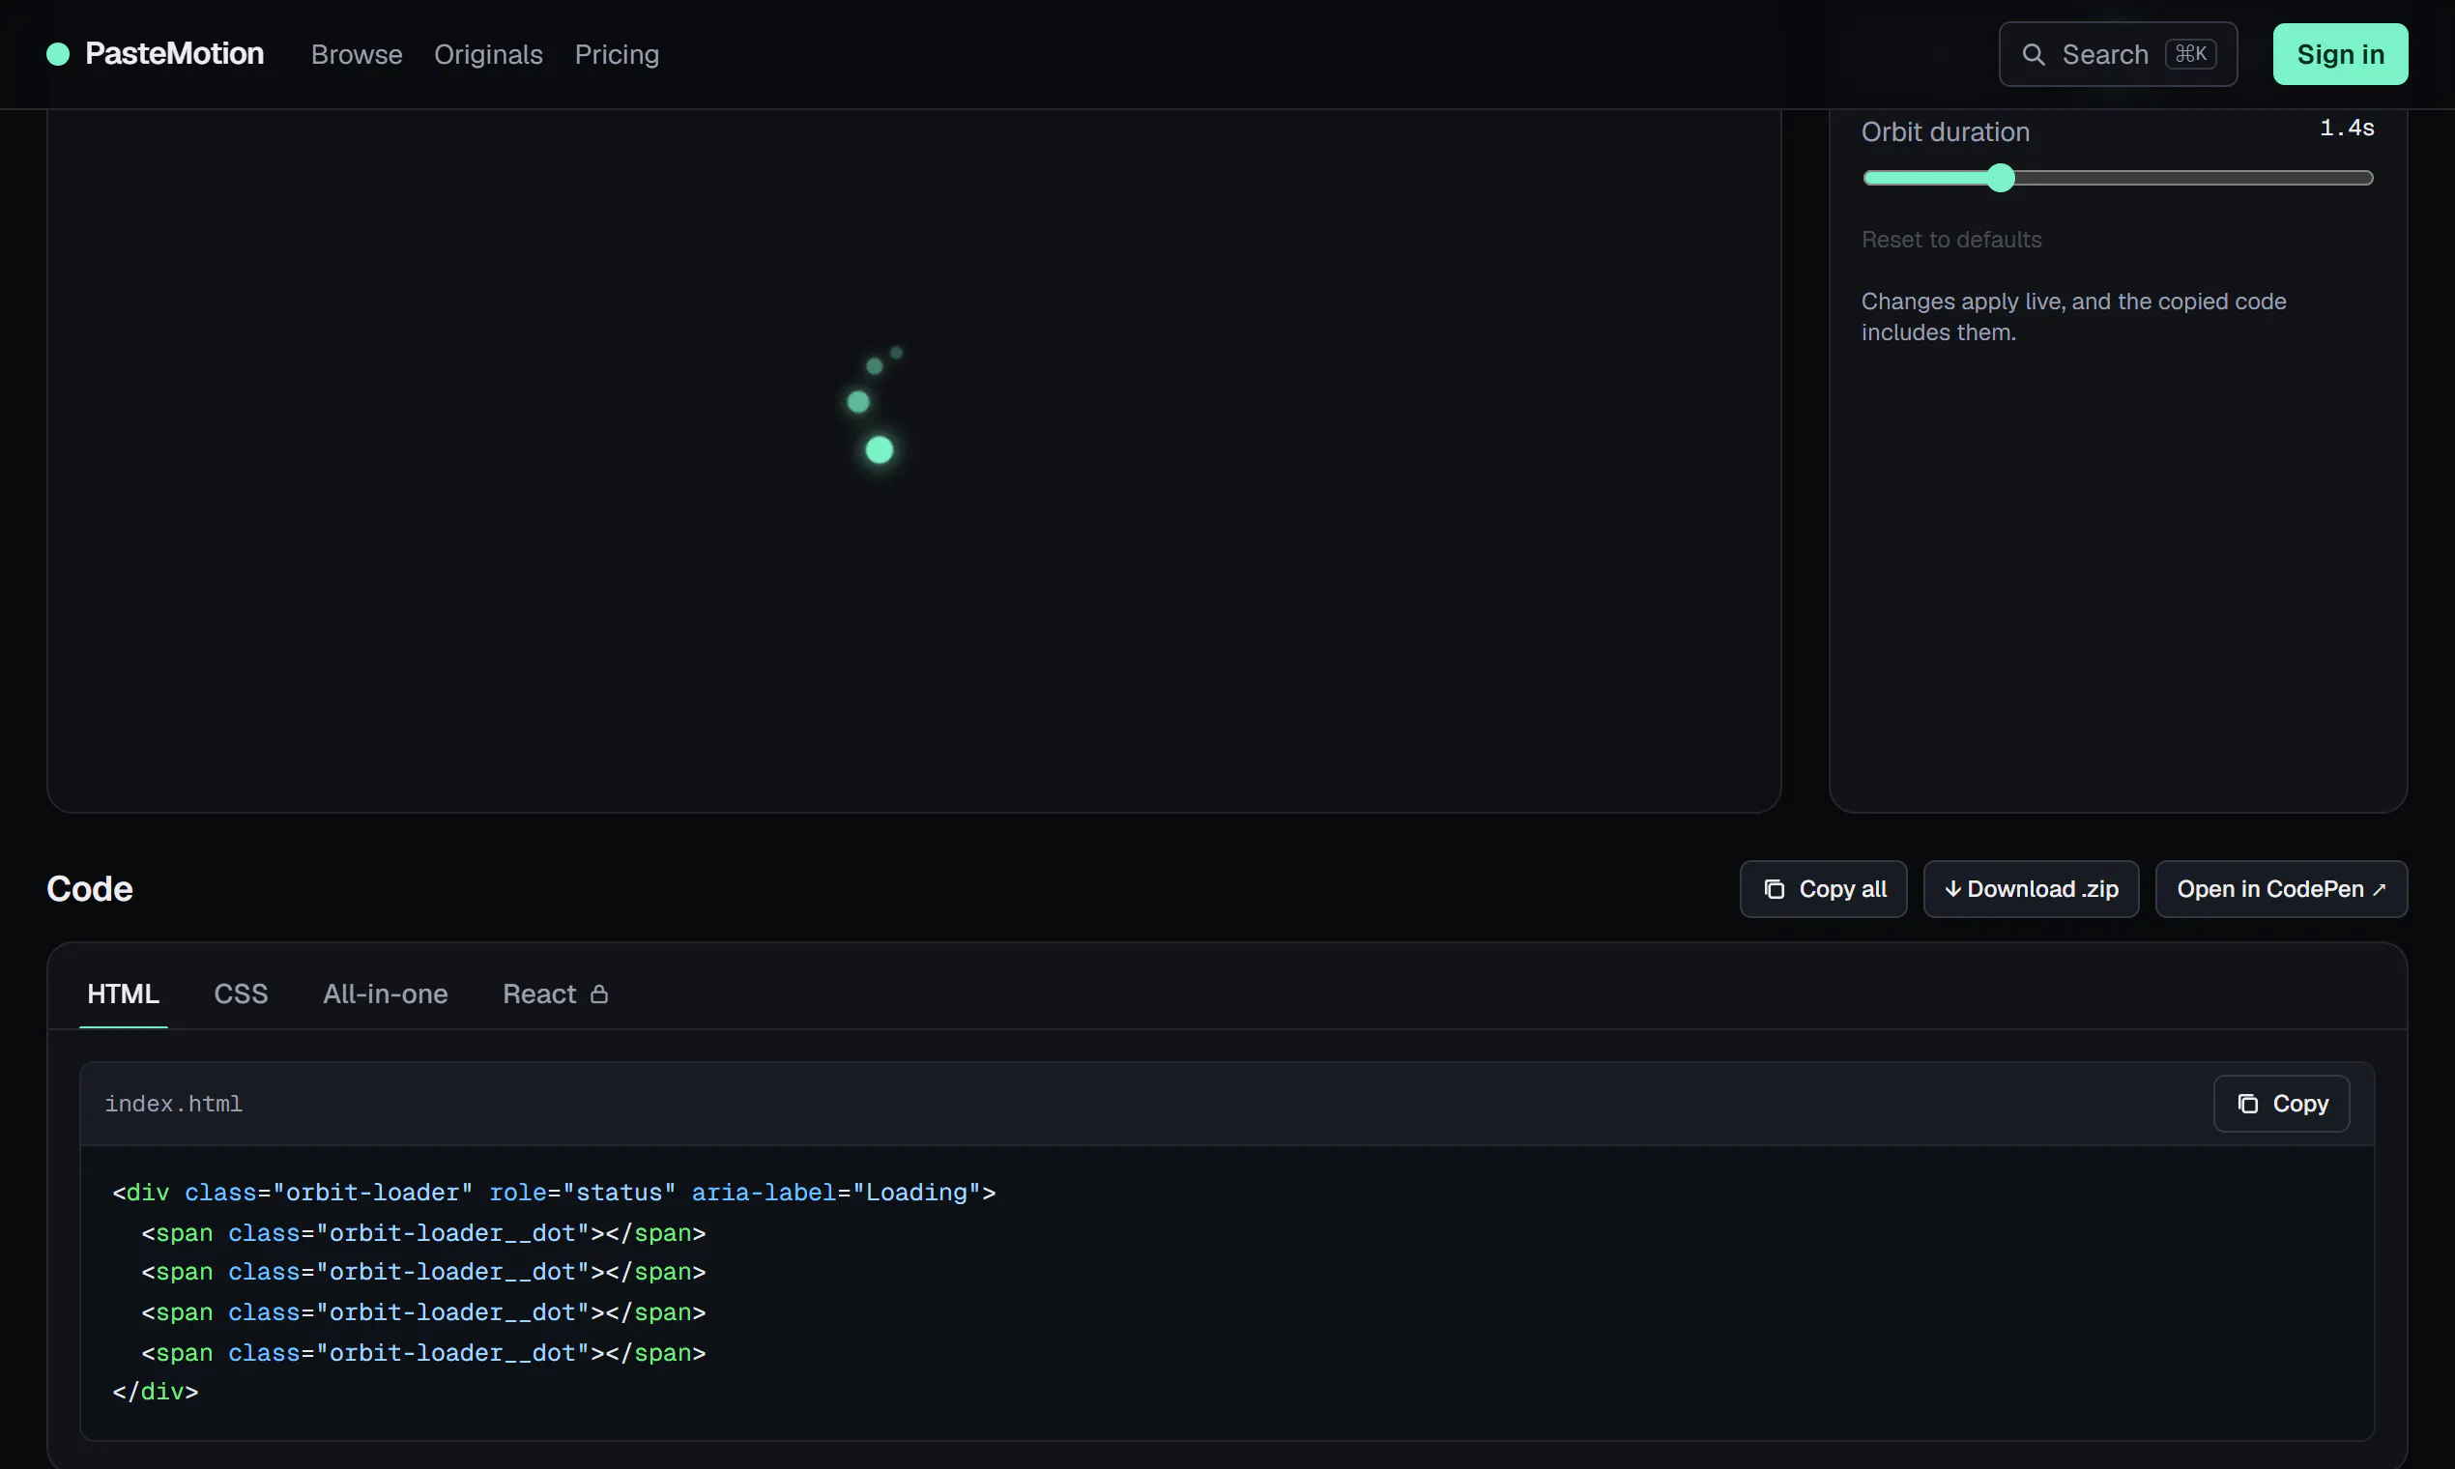This screenshot has width=2455, height=1469.
Task: Click the copy icon in index.html header
Action: tap(2248, 1104)
